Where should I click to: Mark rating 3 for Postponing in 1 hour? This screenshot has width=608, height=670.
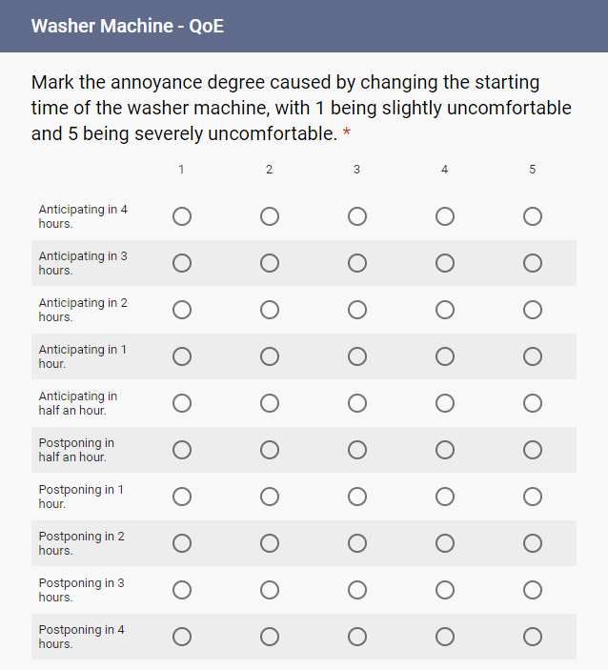[x=357, y=497]
